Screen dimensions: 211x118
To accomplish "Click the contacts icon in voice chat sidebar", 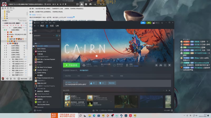I will tap(3, 8).
